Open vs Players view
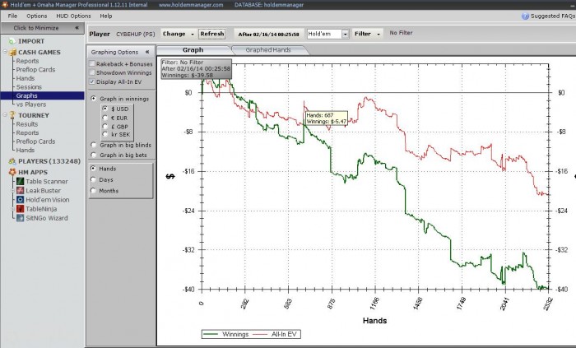The image size is (576, 348). point(31,104)
